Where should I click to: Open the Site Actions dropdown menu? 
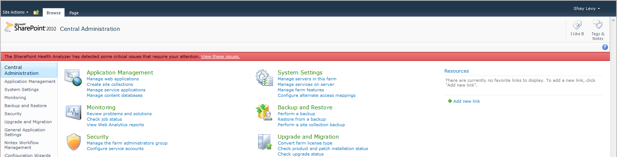pos(15,12)
